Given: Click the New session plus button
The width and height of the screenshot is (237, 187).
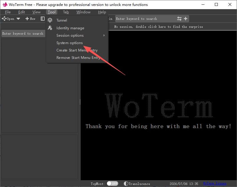Looking at the screenshot, I should (x=30, y=19).
